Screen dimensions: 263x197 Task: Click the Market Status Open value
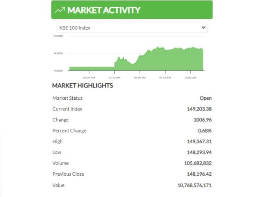(x=205, y=98)
